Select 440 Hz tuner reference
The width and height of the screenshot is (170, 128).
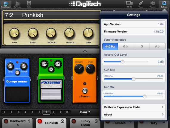[x=110, y=47]
